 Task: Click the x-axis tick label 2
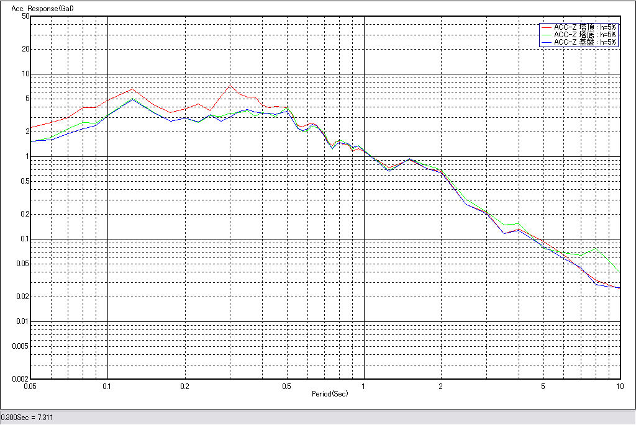click(440, 387)
